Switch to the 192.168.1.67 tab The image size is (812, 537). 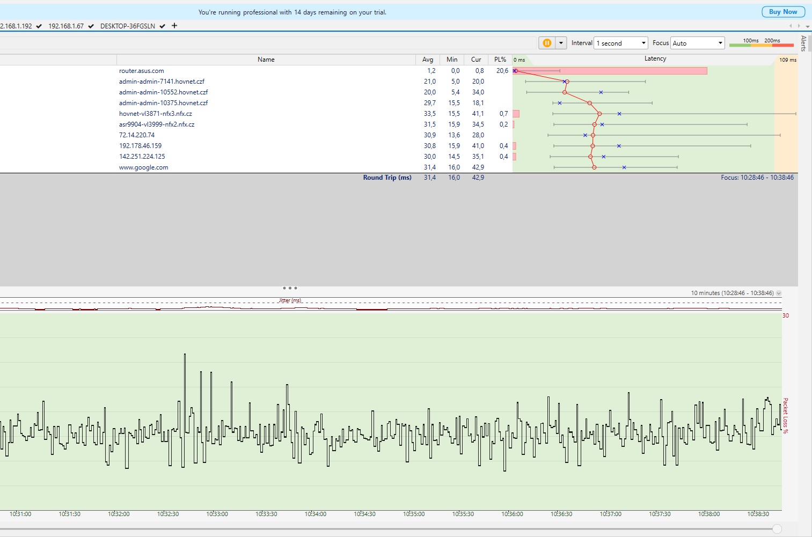(x=66, y=26)
